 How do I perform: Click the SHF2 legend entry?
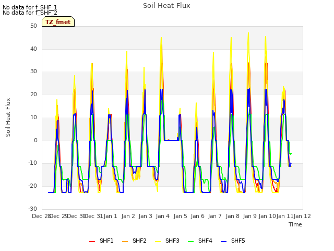(x=134, y=241)
